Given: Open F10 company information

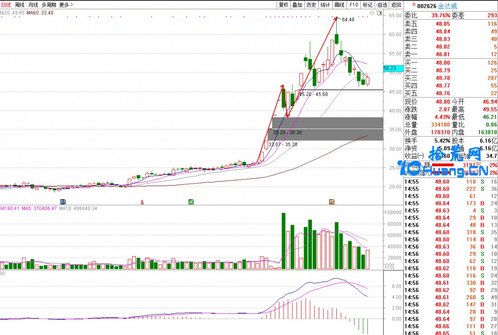Looking at the screenshot, I should click(354, 5).
